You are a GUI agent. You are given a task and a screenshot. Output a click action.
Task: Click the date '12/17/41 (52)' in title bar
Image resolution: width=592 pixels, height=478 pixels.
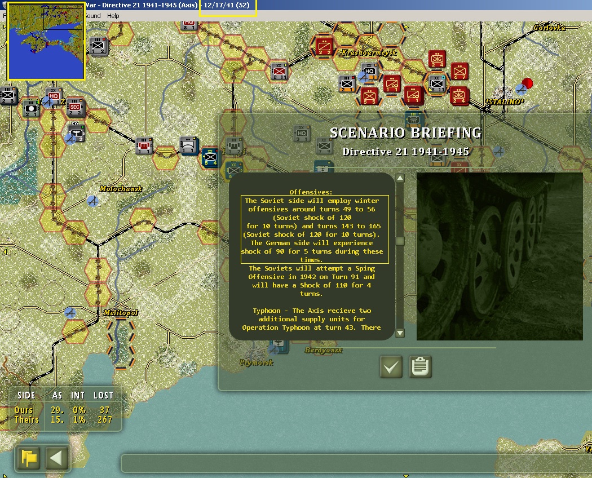coord(227,5)
